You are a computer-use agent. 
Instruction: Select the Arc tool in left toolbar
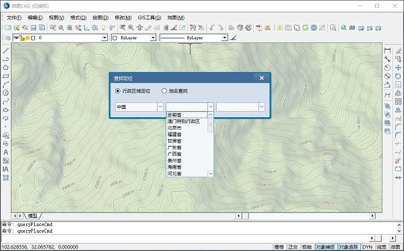[x=5, y=84]
